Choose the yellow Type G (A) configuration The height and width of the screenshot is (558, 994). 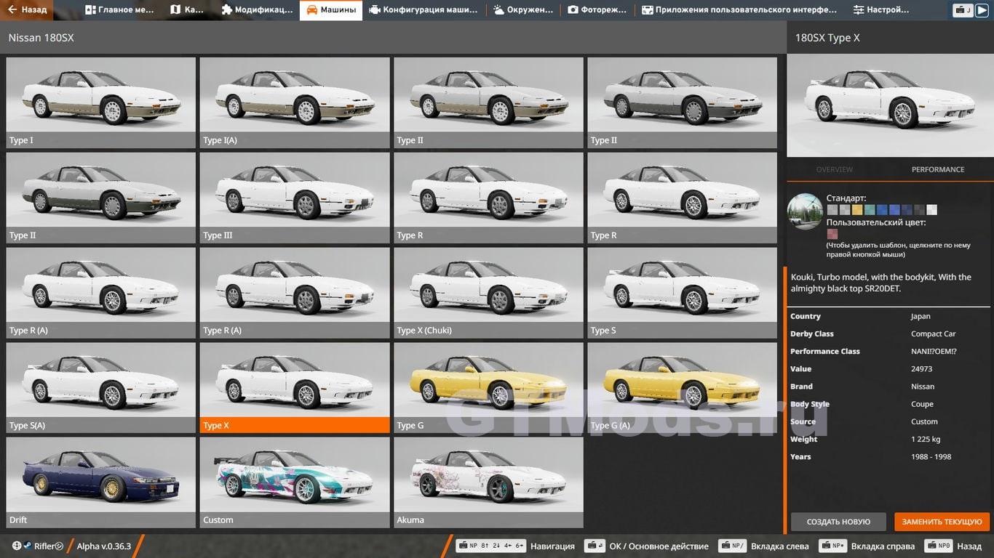point(683,388)
